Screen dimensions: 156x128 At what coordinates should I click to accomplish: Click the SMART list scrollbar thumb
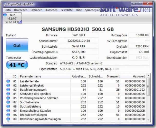[x=148, y=87]
